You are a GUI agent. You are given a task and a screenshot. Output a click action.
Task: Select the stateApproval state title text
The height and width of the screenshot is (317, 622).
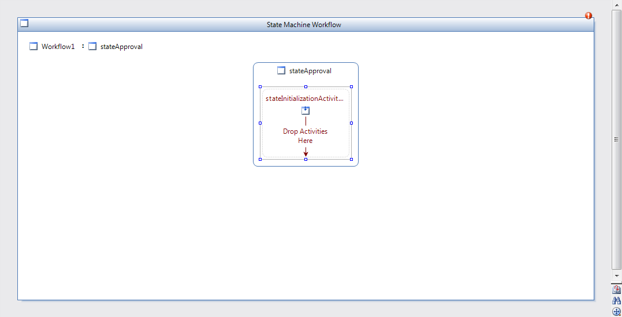[x=310, y=71]
